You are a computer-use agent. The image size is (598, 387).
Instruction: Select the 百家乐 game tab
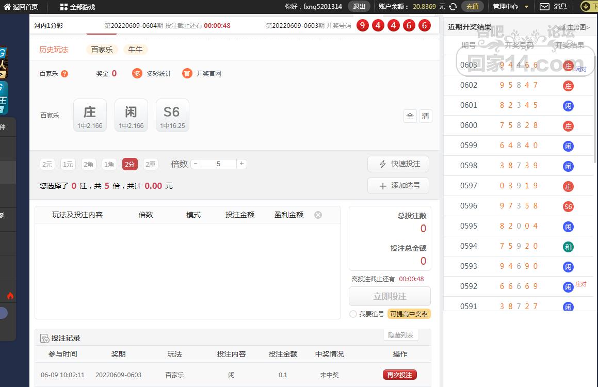coord(102,50)
